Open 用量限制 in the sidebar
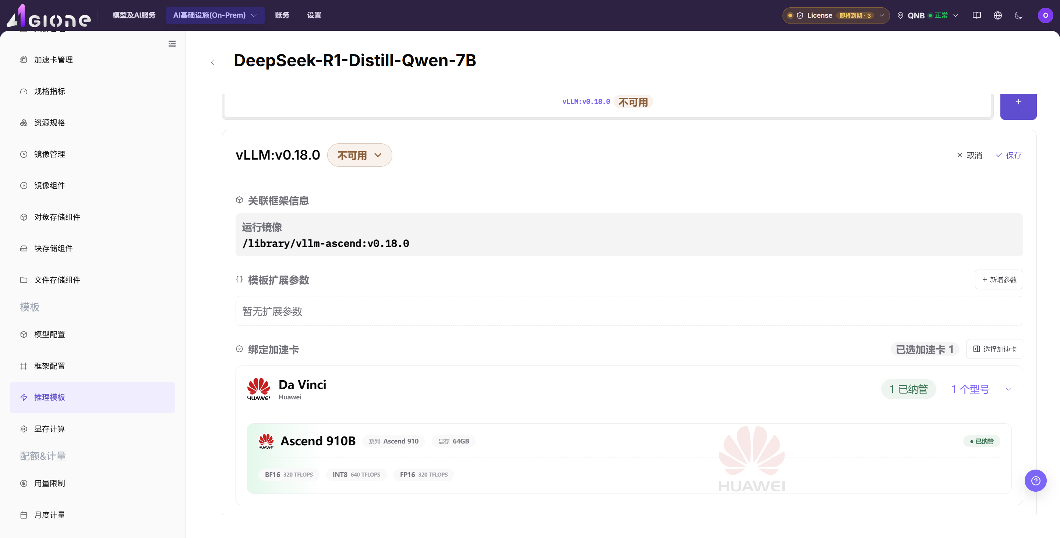This screenshot has width=1060, height=538. coord(93,483)
